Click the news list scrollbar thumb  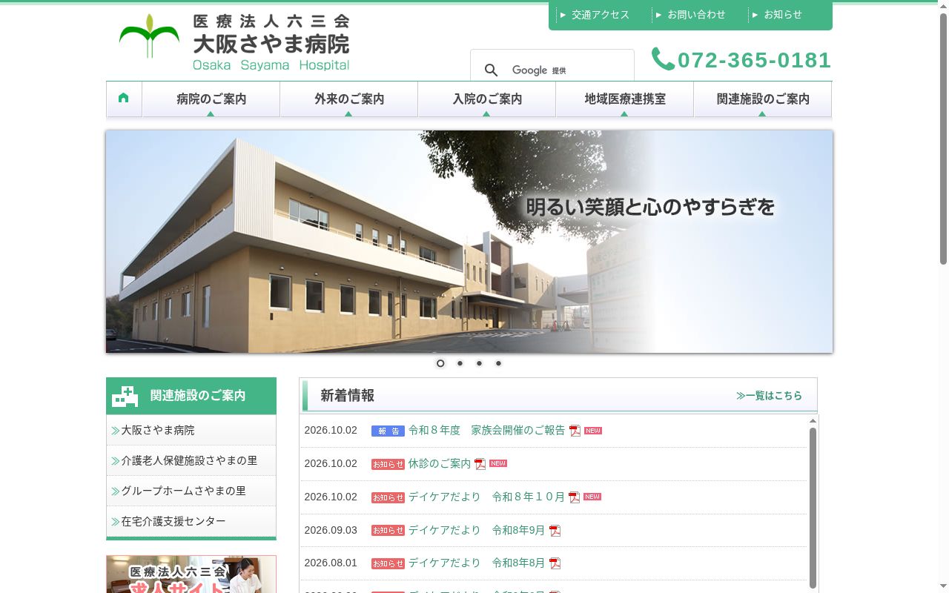[813, 508]
